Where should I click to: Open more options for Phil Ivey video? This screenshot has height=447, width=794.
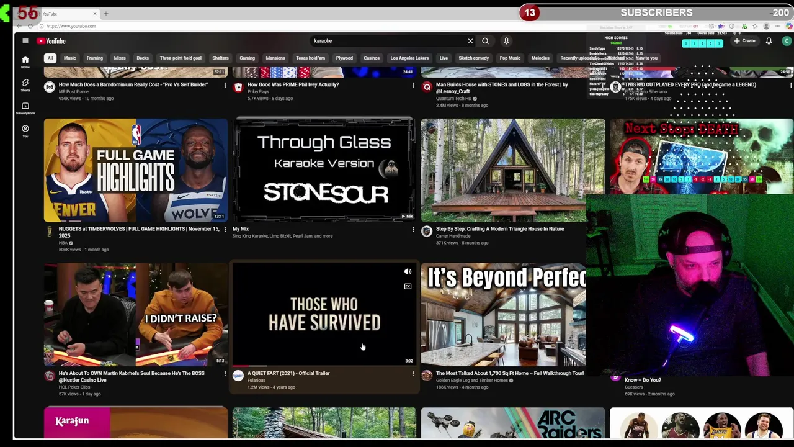tap(413, 85)
